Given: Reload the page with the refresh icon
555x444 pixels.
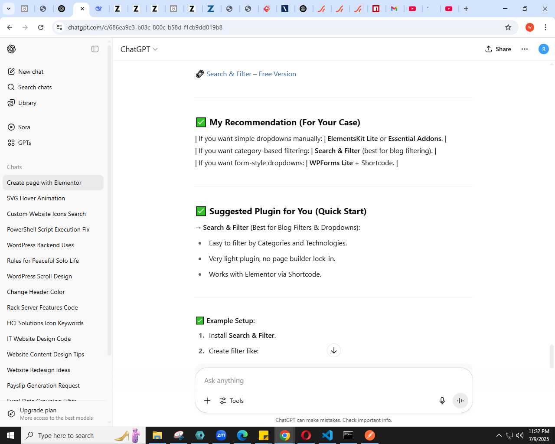Looking at the screenshot, I should (41, 27).
